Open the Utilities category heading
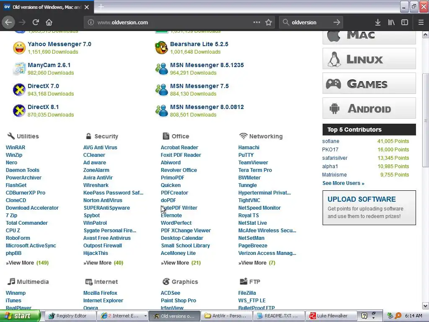429x322 pixels. pyautogui.click(x=23, y=136)
